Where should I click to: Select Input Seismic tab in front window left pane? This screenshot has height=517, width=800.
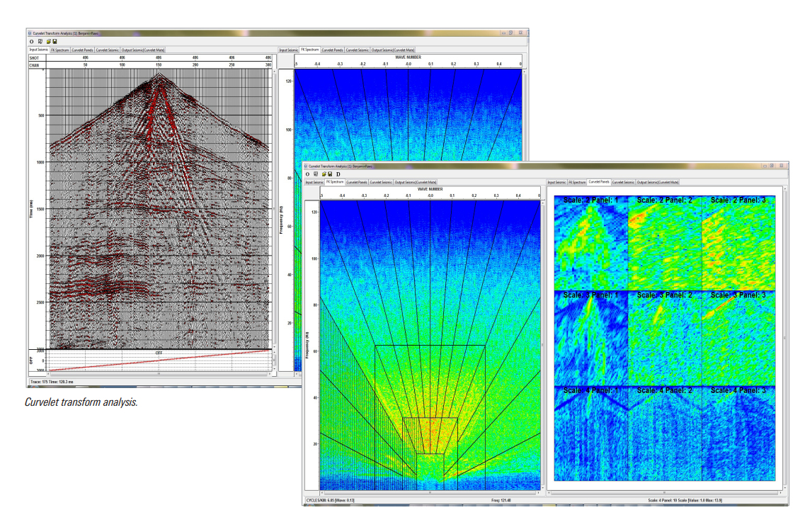[x=314, y=182]
